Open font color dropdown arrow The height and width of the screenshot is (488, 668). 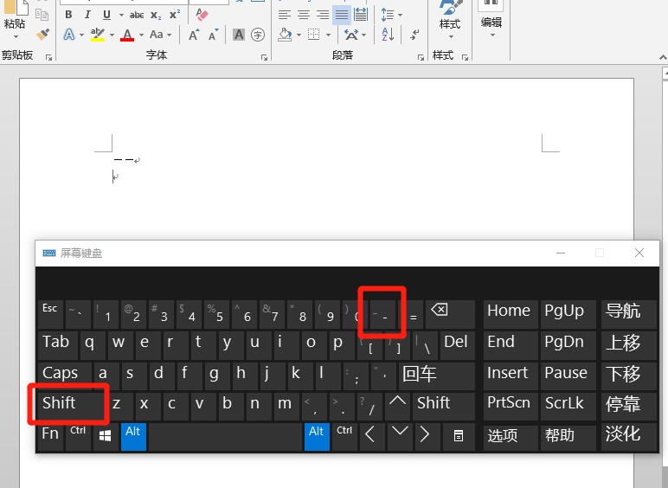pyautogui.click(x=141, y=35)
